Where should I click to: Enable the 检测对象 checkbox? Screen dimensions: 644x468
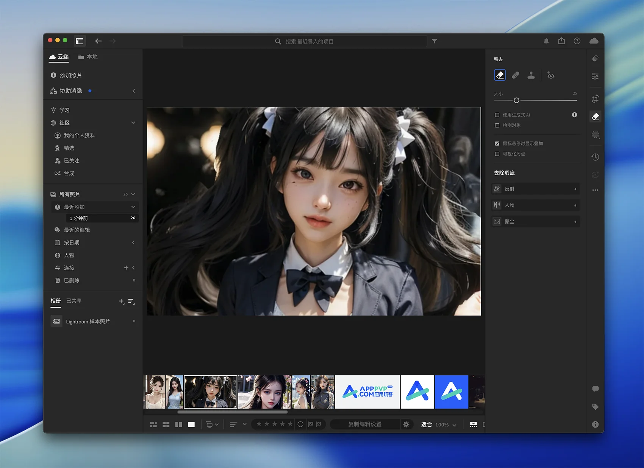point(497,125)
